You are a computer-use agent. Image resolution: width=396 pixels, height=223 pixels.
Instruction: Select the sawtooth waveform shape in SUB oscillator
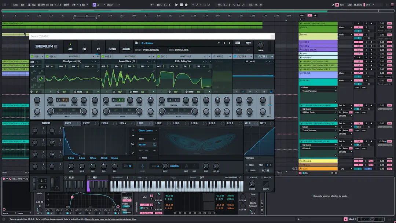tap(41, 78)
